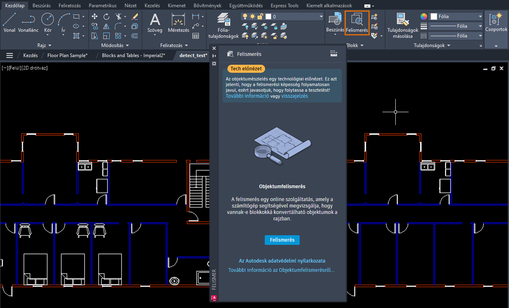The height and width of the screenshot is (308, 509).
Task: Open Fólia-tulajdonságok layer properties
Action: coord(223,25)
